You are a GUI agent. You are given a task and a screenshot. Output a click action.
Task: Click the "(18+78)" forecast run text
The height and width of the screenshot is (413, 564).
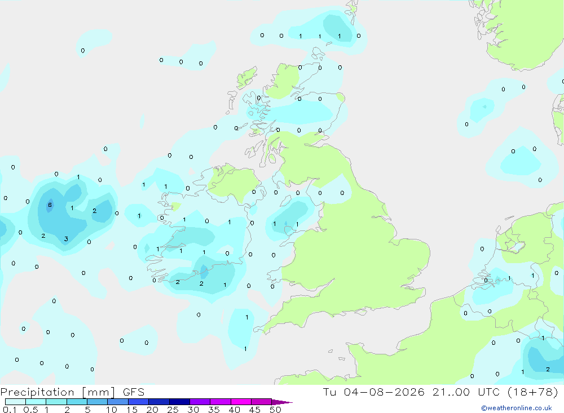[x=533, y=392]
